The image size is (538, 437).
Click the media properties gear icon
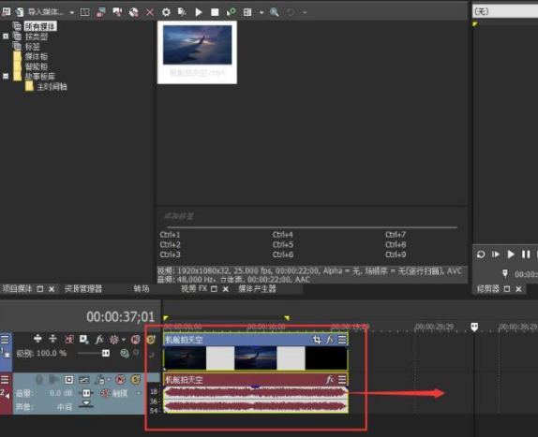click(166, 12)
